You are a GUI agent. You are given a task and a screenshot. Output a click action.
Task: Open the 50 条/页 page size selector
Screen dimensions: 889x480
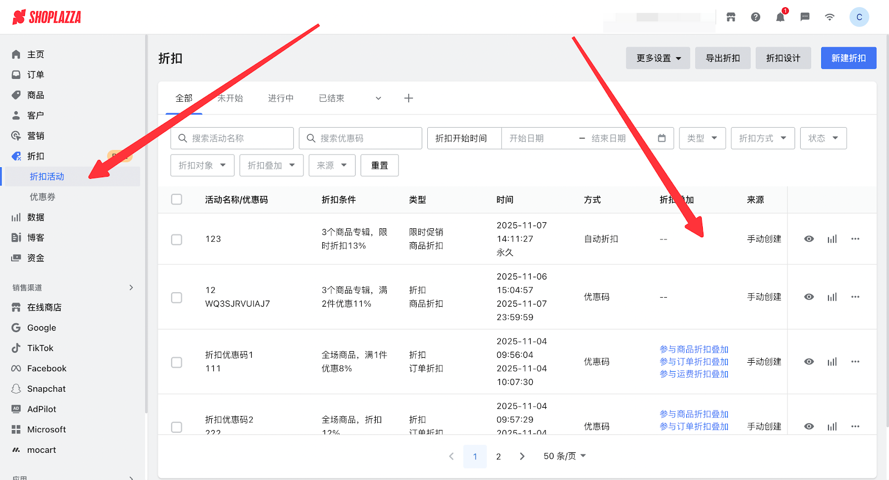(565, 456)
